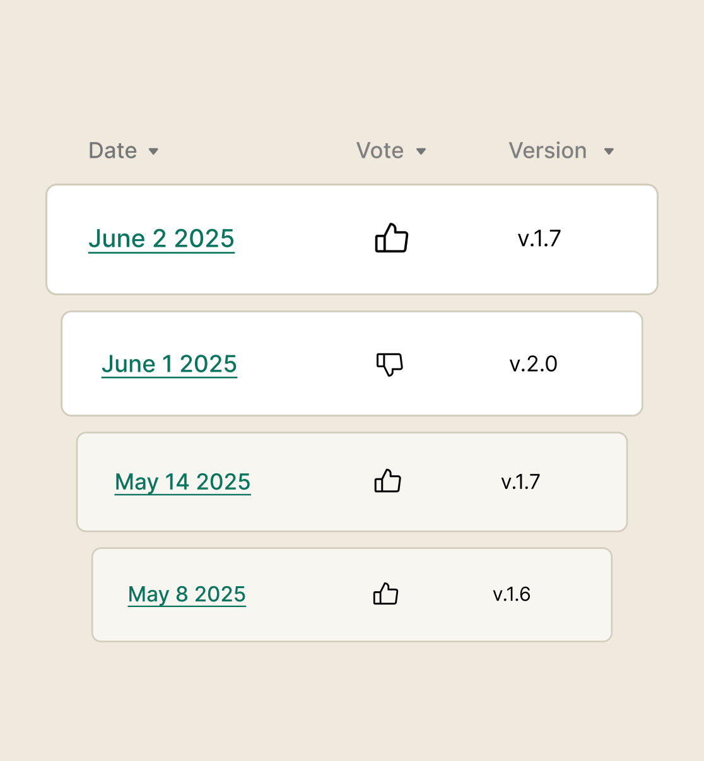This screenshot has width=704, height=761.
Task: Click the Vote column header
Action: 380,151
